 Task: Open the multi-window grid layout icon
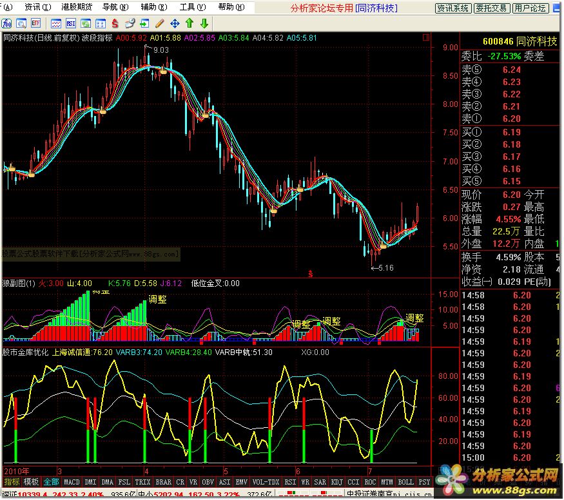101,24
